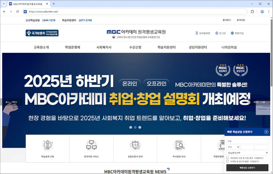
Task: Open a new browser tab
Action: point(54,4)
